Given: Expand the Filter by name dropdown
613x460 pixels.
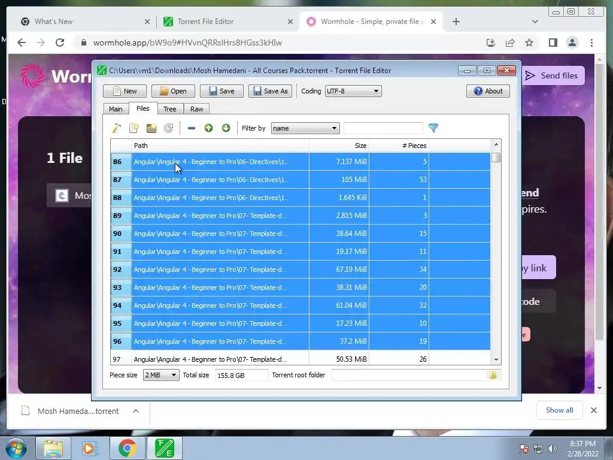Looking at the screenshot, I should (305, 128).
